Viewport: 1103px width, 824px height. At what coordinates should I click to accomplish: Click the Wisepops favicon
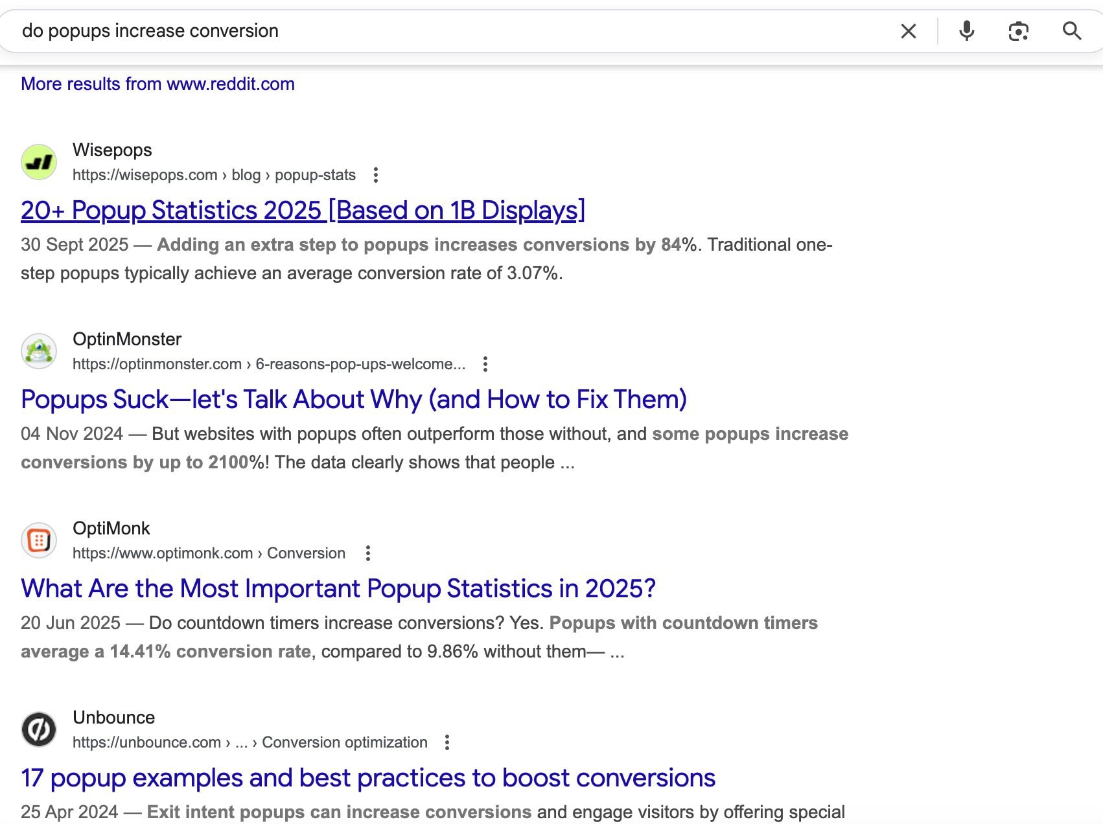(39, 162)
